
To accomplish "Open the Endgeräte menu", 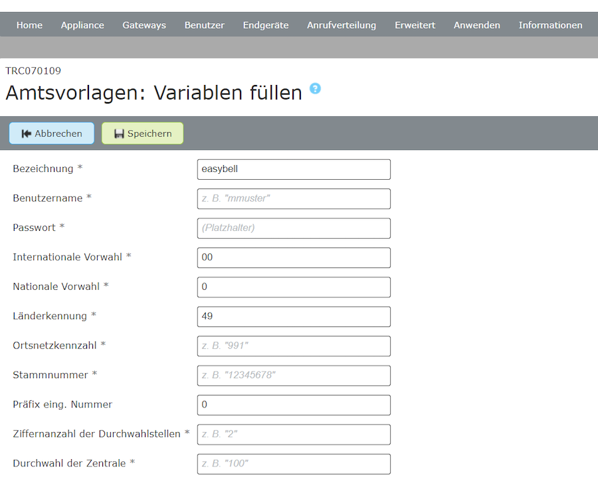I will [266, 25].
